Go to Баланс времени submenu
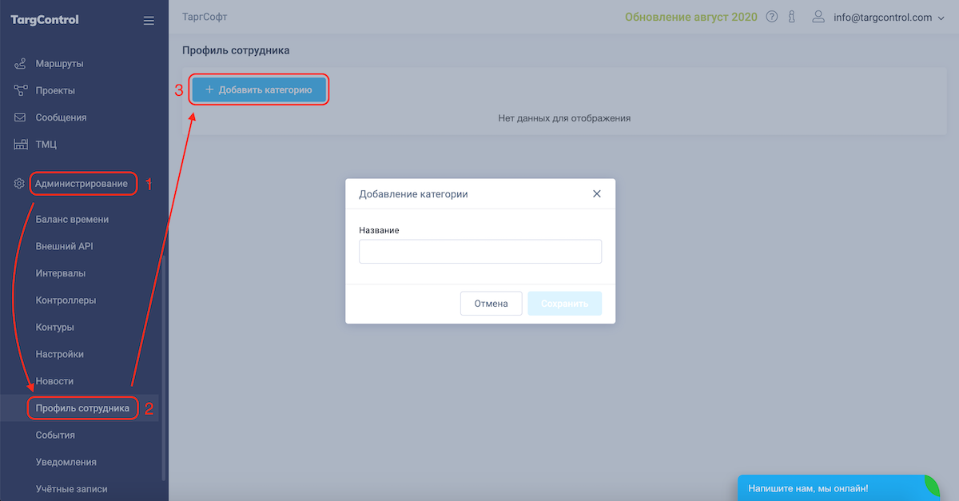 tap(72, 219)
